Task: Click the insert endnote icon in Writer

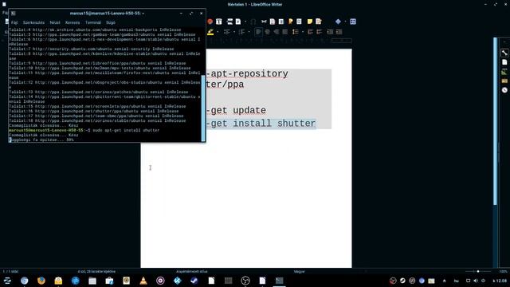Action: pyautogui.click(x=281, y=22)
